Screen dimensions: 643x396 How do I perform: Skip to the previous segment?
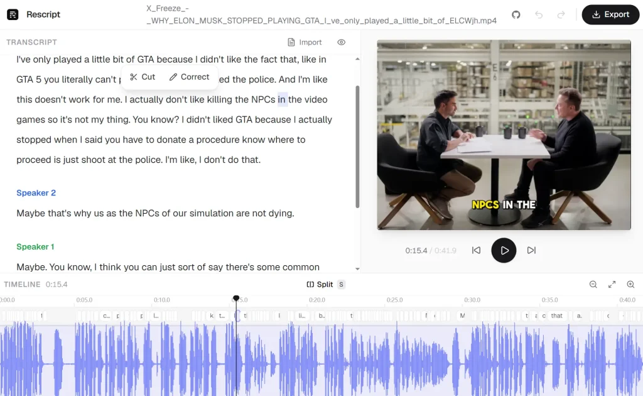[x=476, y=250]
